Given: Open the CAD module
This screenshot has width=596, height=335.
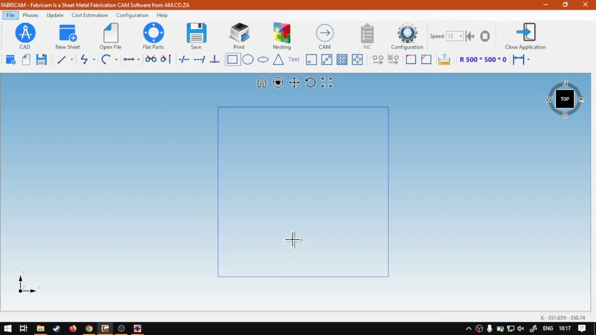Looking at the screenshot, I should click(25, 36).
